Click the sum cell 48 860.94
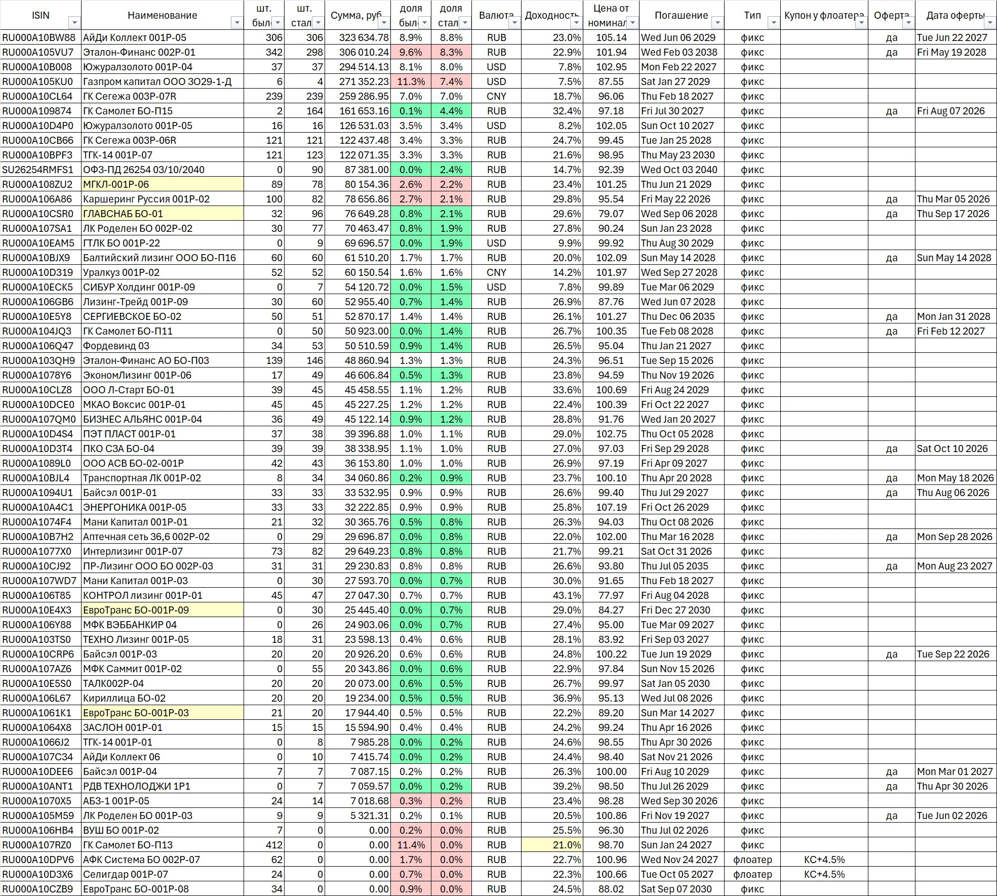This screenshot has width=997, height=896. click(x=357, y=360)
